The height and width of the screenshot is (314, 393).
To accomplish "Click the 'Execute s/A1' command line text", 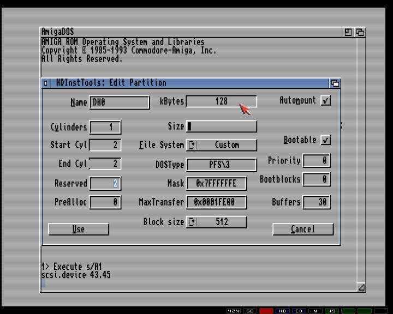I will pos(78,267).
